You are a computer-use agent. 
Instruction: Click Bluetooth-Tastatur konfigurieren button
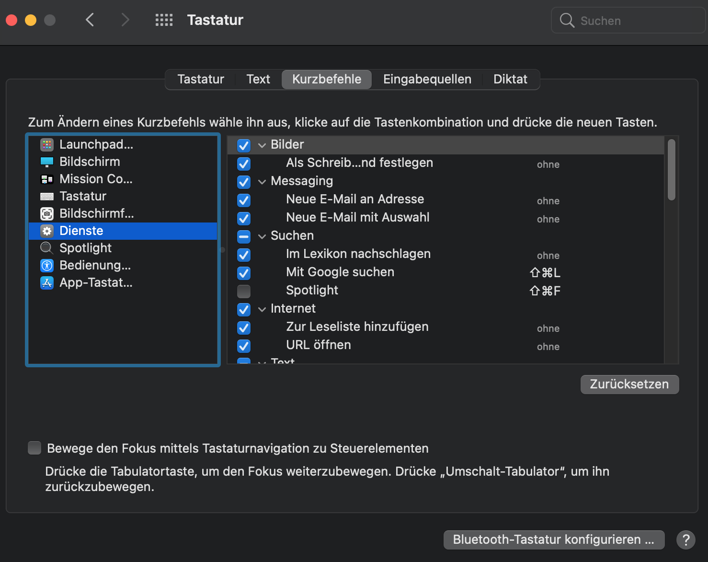coord(554,539)
